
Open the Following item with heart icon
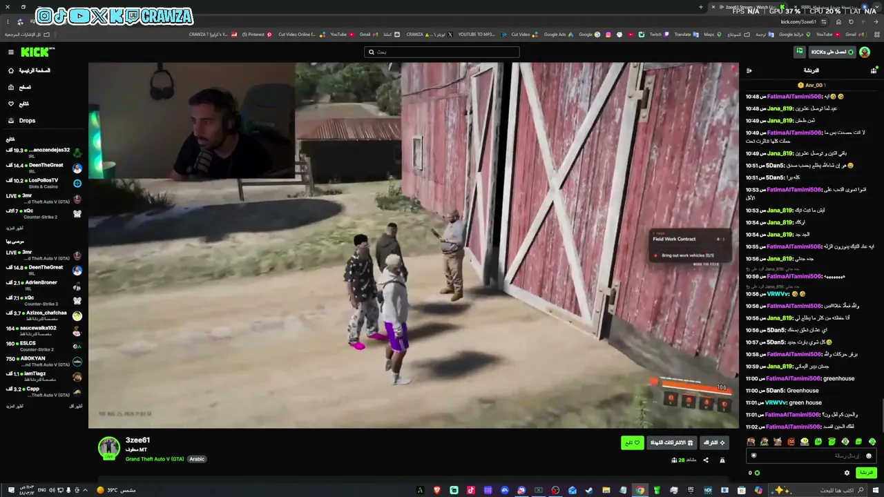[x=19, y=104]
